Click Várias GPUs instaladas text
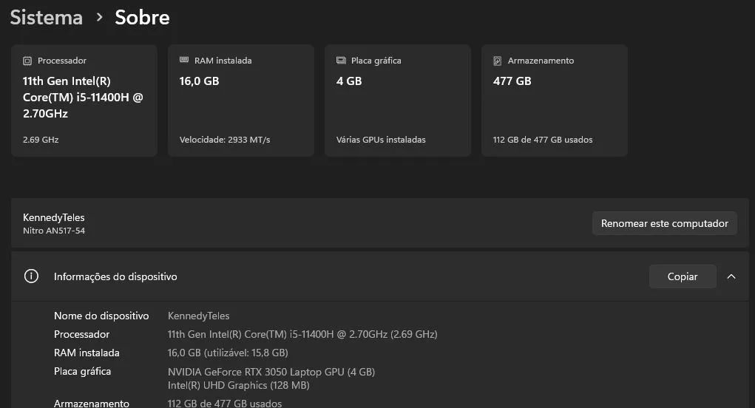The image size is (755, 408). pos(381,140)
